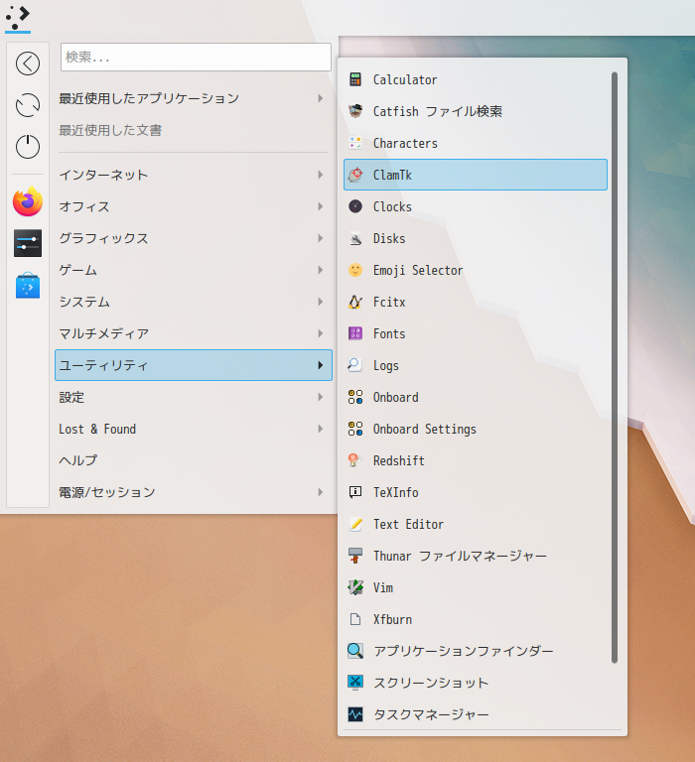This screenshot has width=695, height=762.
Task: Click the Clocks text label
Action: click(392, 206)
